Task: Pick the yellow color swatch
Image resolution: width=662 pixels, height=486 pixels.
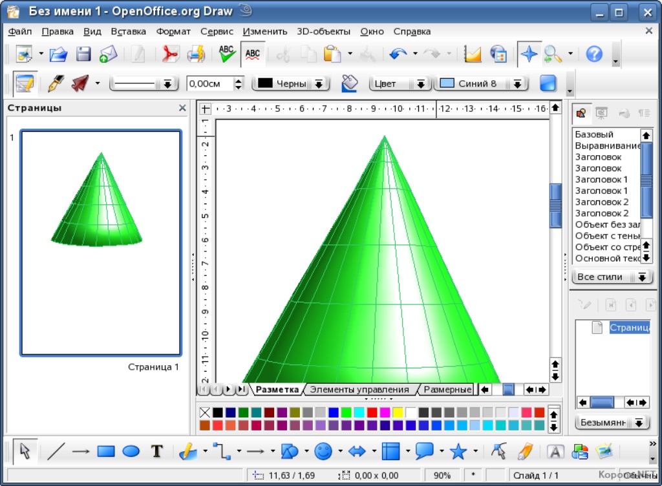Action: [x=398, y=412]
